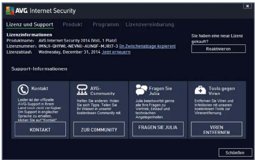Click the FRAGEN SIE JULIA button
The height and width of the screenshot is (160, 255).
158,129
